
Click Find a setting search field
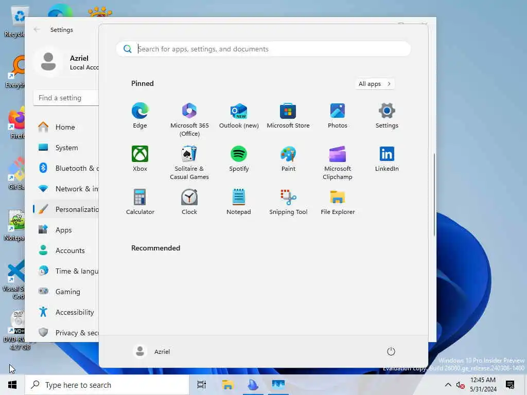coord(66,98)
